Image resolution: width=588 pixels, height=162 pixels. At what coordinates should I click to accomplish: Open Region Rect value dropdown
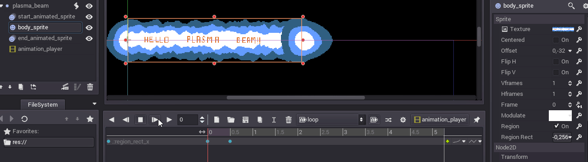click(570, 137)
